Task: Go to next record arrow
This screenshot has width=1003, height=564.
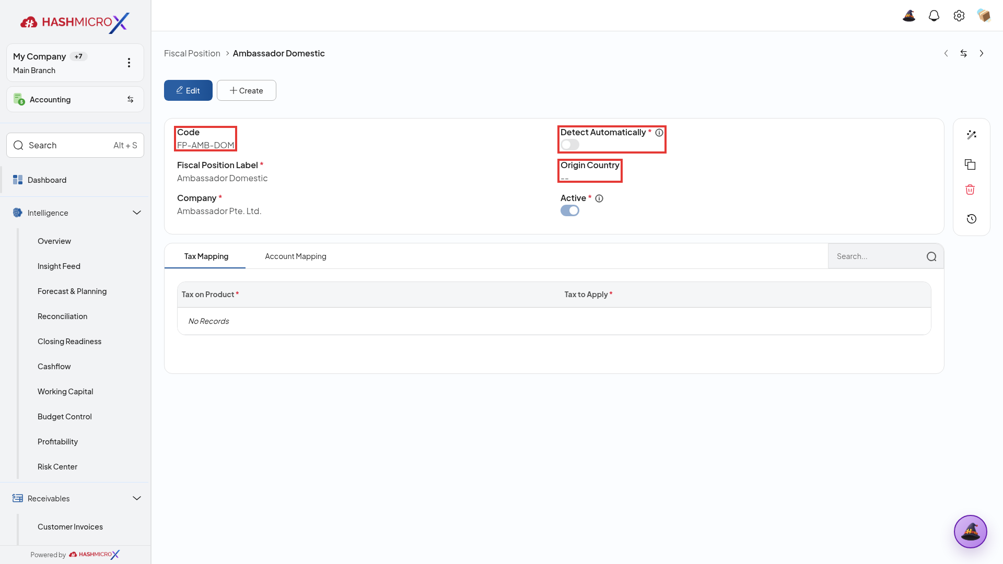Action: point(982,53)
